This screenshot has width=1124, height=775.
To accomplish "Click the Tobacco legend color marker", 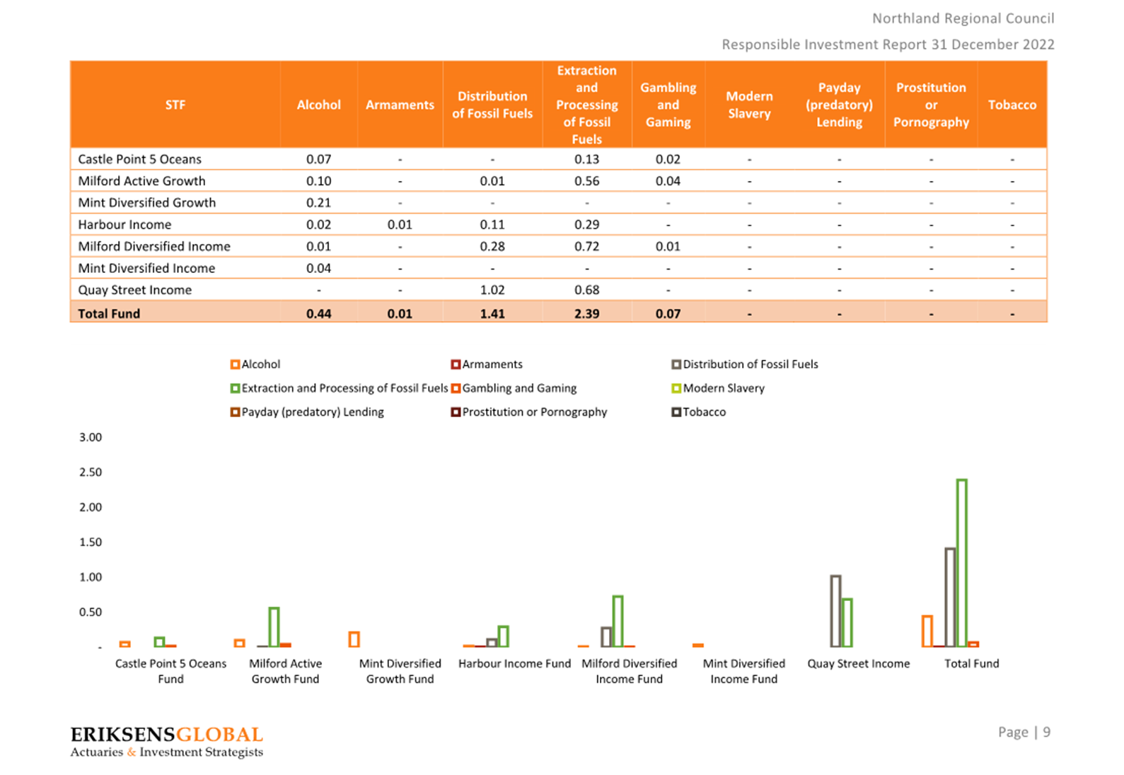I will pos(676,412).
